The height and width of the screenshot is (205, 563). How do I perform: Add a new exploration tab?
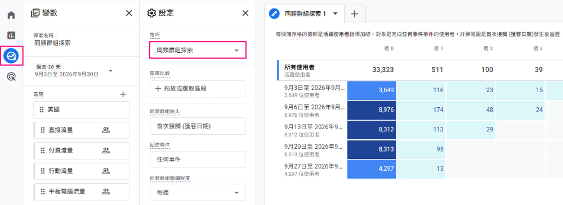[x=355, y=14]
